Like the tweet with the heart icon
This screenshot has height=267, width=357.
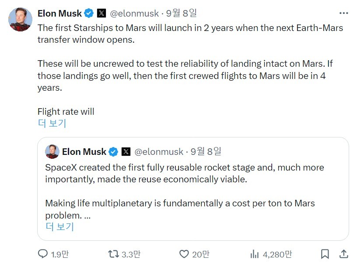pos(184,254)
